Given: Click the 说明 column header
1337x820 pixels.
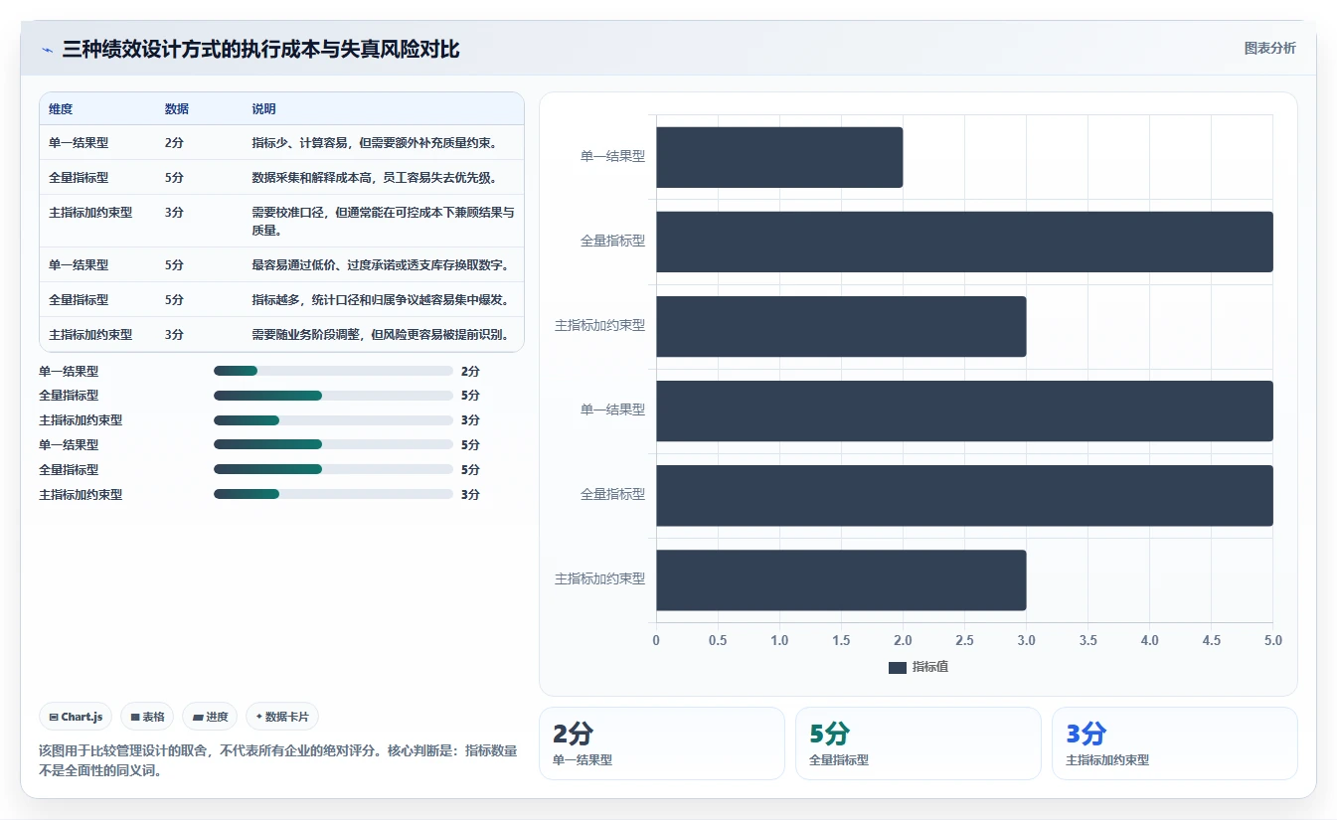Looking at the screenshot, I should point(263,109).
